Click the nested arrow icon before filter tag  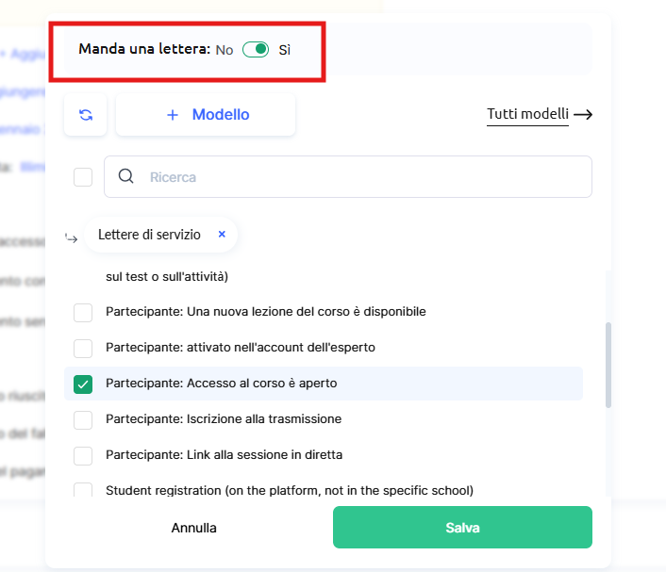pos(72,237)
